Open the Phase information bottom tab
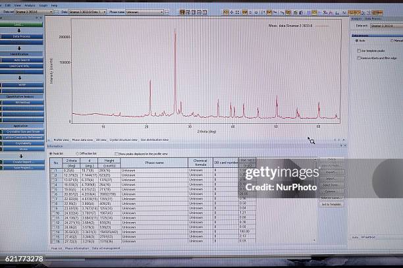Image resolution: width=403 pixels, height=268 pixels. 77,248
